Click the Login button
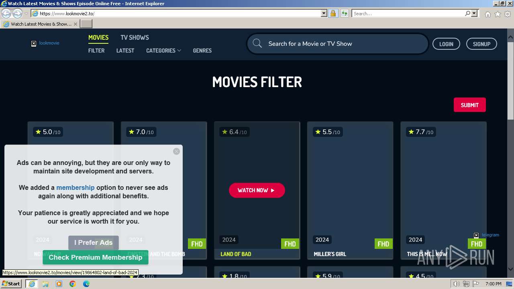Image resolution: width=514 pixels, height=289 pixels. click(446, 44)
